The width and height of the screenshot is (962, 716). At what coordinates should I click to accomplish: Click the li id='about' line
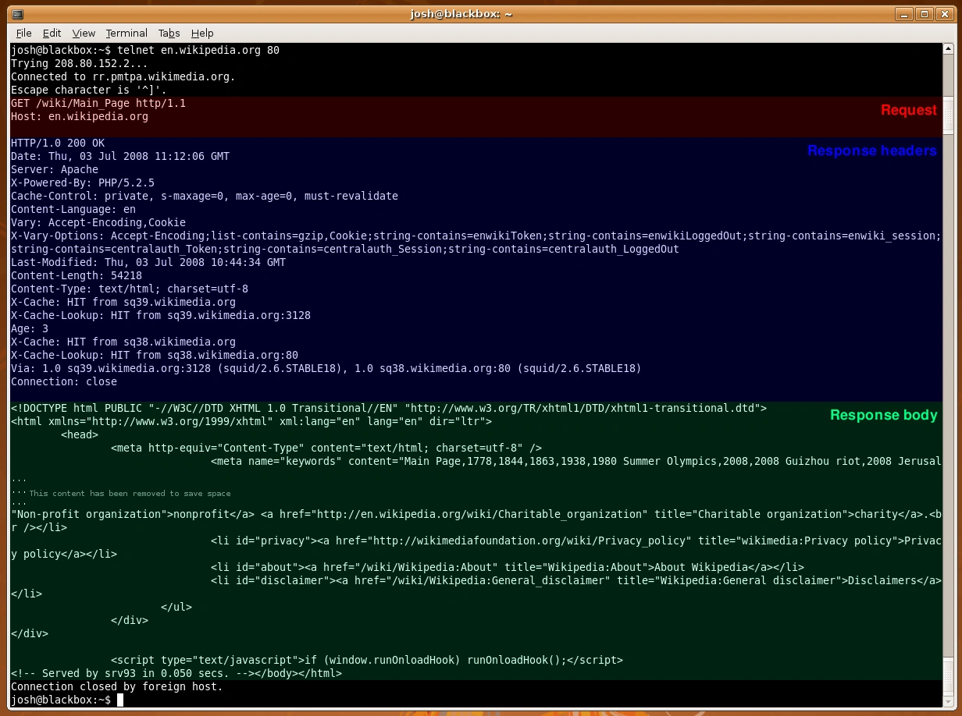pyautogui.click(x=508, y=567)
